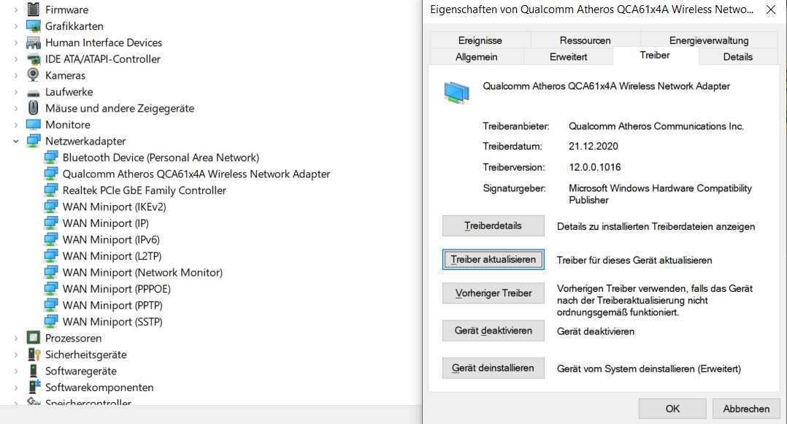This screenshot has width=787, height=424.
Task: Select Mäuse und andere Zeigegeräte label
Action: 120,109
